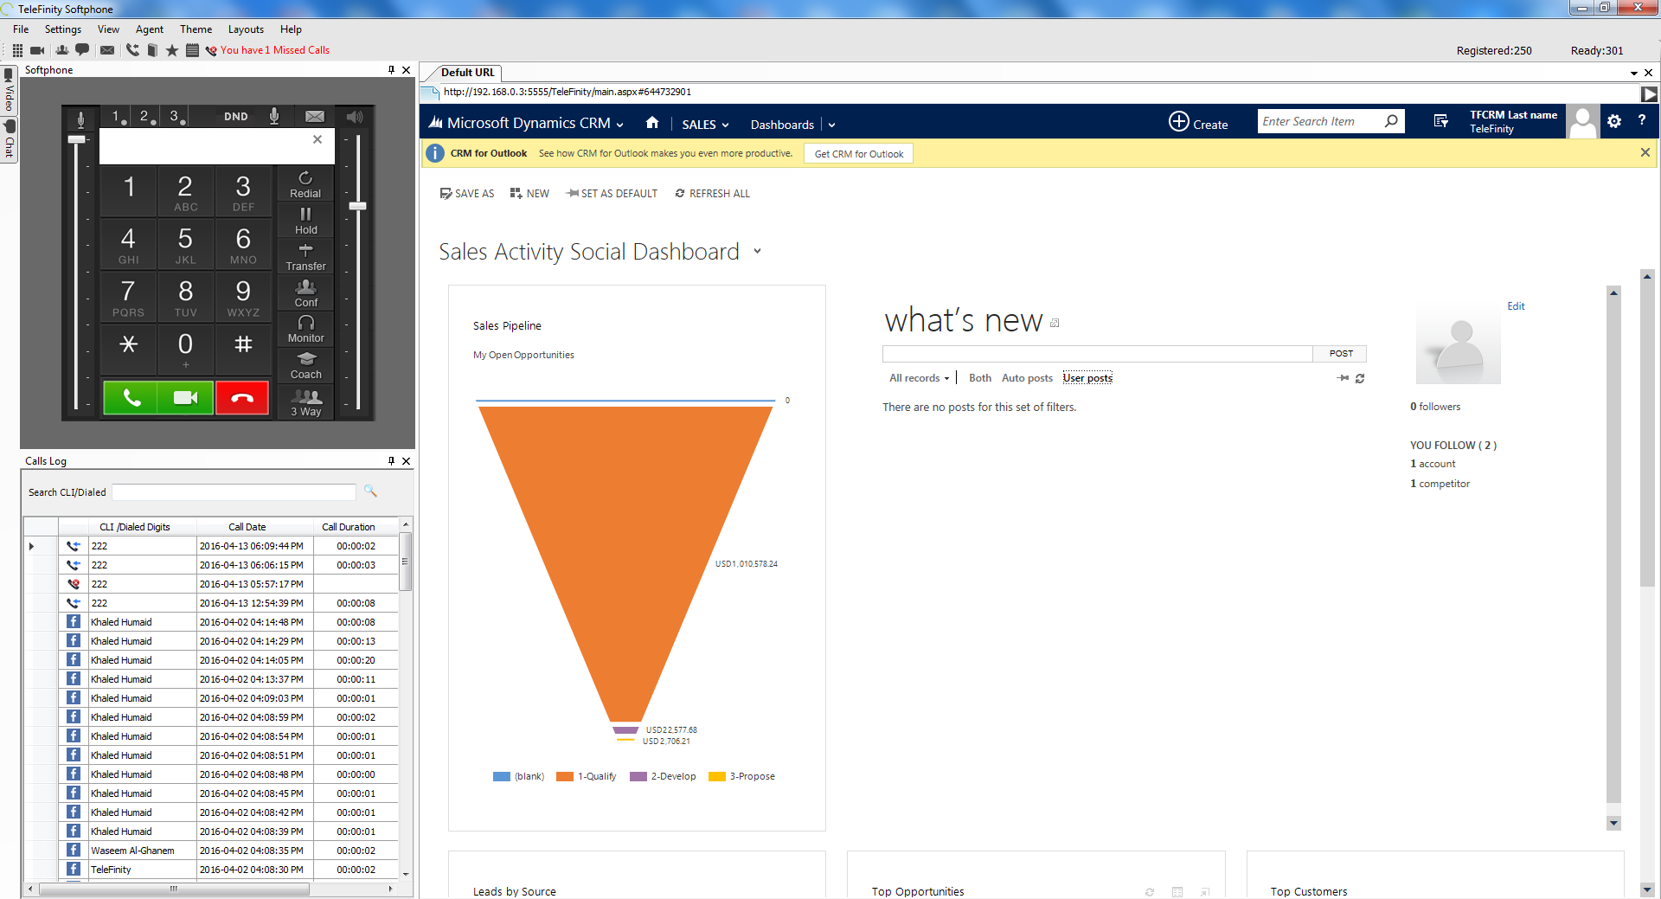The height and width of the screenshot is (899, 1661).
Task: Open the Layouts menu
Action: 246,29
